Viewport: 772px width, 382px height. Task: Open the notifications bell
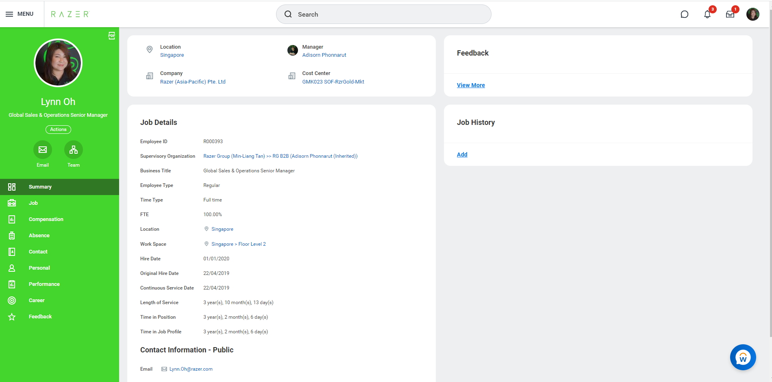[x=707, y=15]
